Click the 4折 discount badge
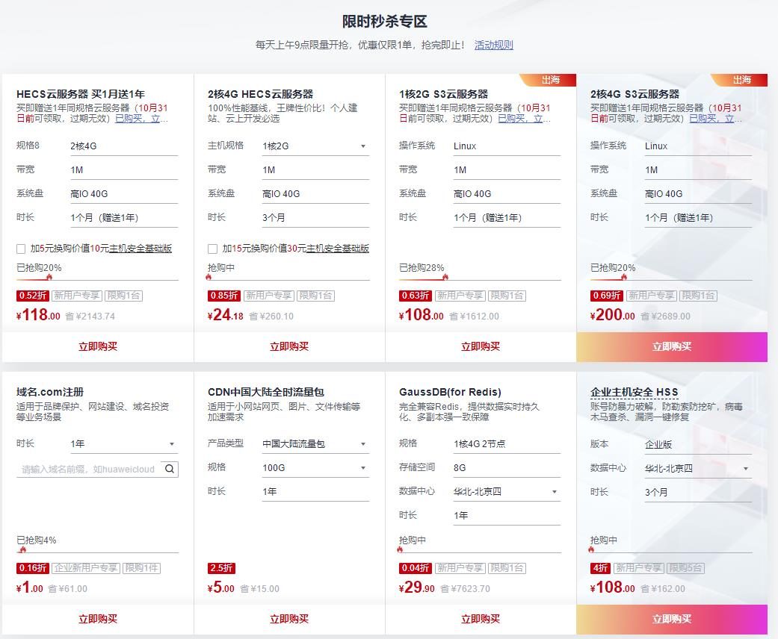 click(600, 568)
